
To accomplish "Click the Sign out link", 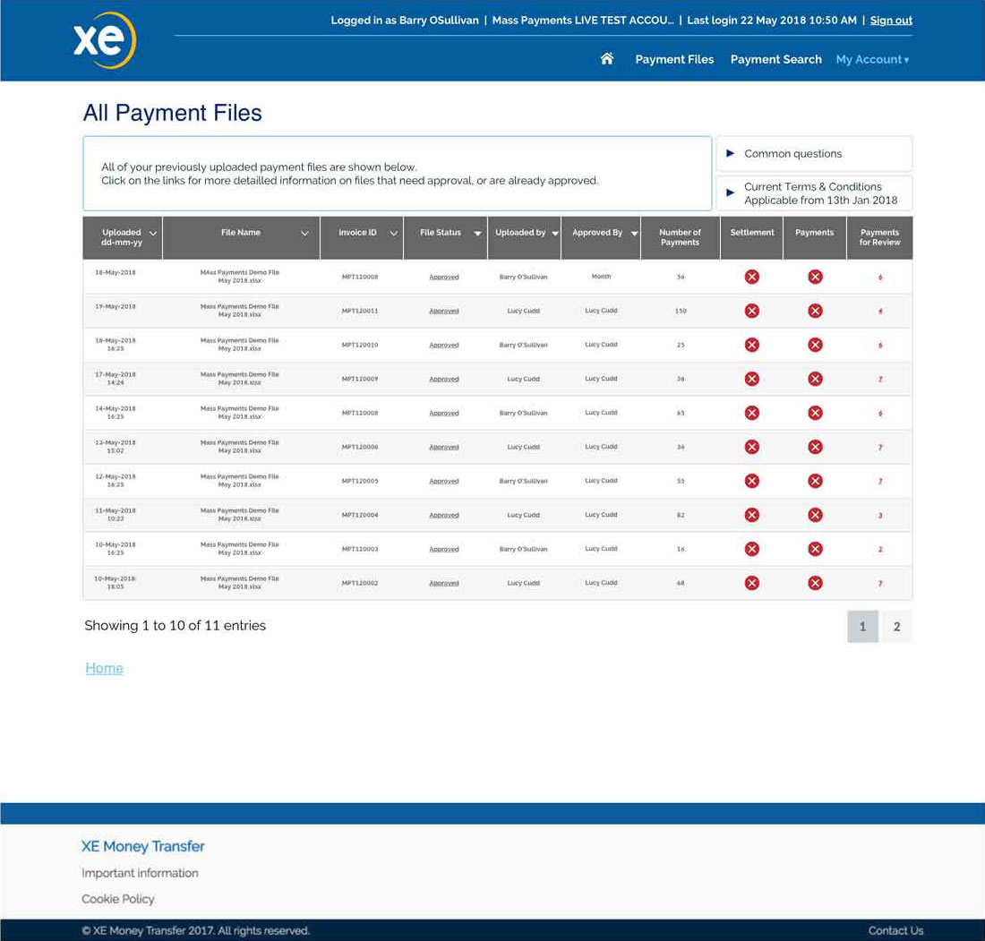I will 891,21.
